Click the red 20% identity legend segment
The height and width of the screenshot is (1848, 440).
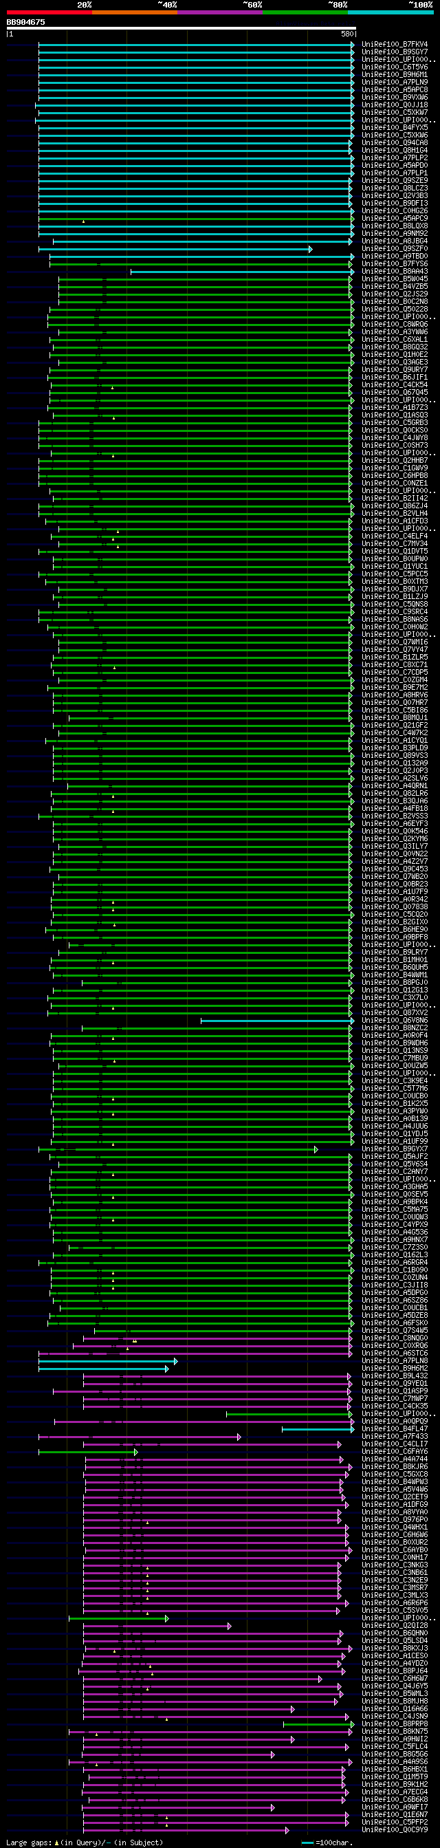click(x=49, y=12)
